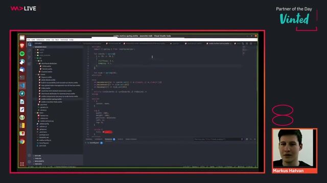327x183 pixels.
Task: Open app.html in the explorer
Action: point(43,105)
